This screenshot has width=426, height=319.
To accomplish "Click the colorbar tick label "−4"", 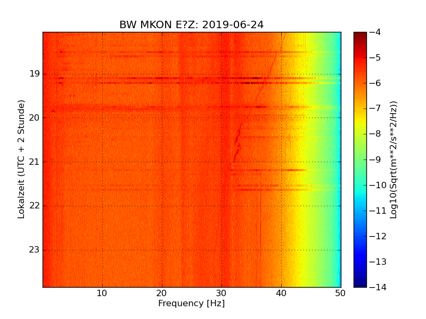I will (375, 32).
